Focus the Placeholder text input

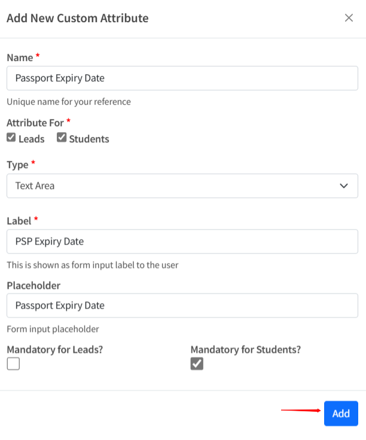click(182, 305)
